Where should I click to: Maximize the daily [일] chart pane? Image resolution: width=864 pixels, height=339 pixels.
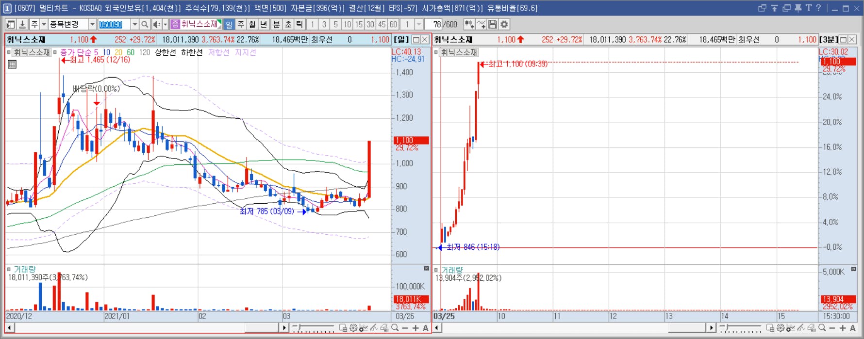416,39
